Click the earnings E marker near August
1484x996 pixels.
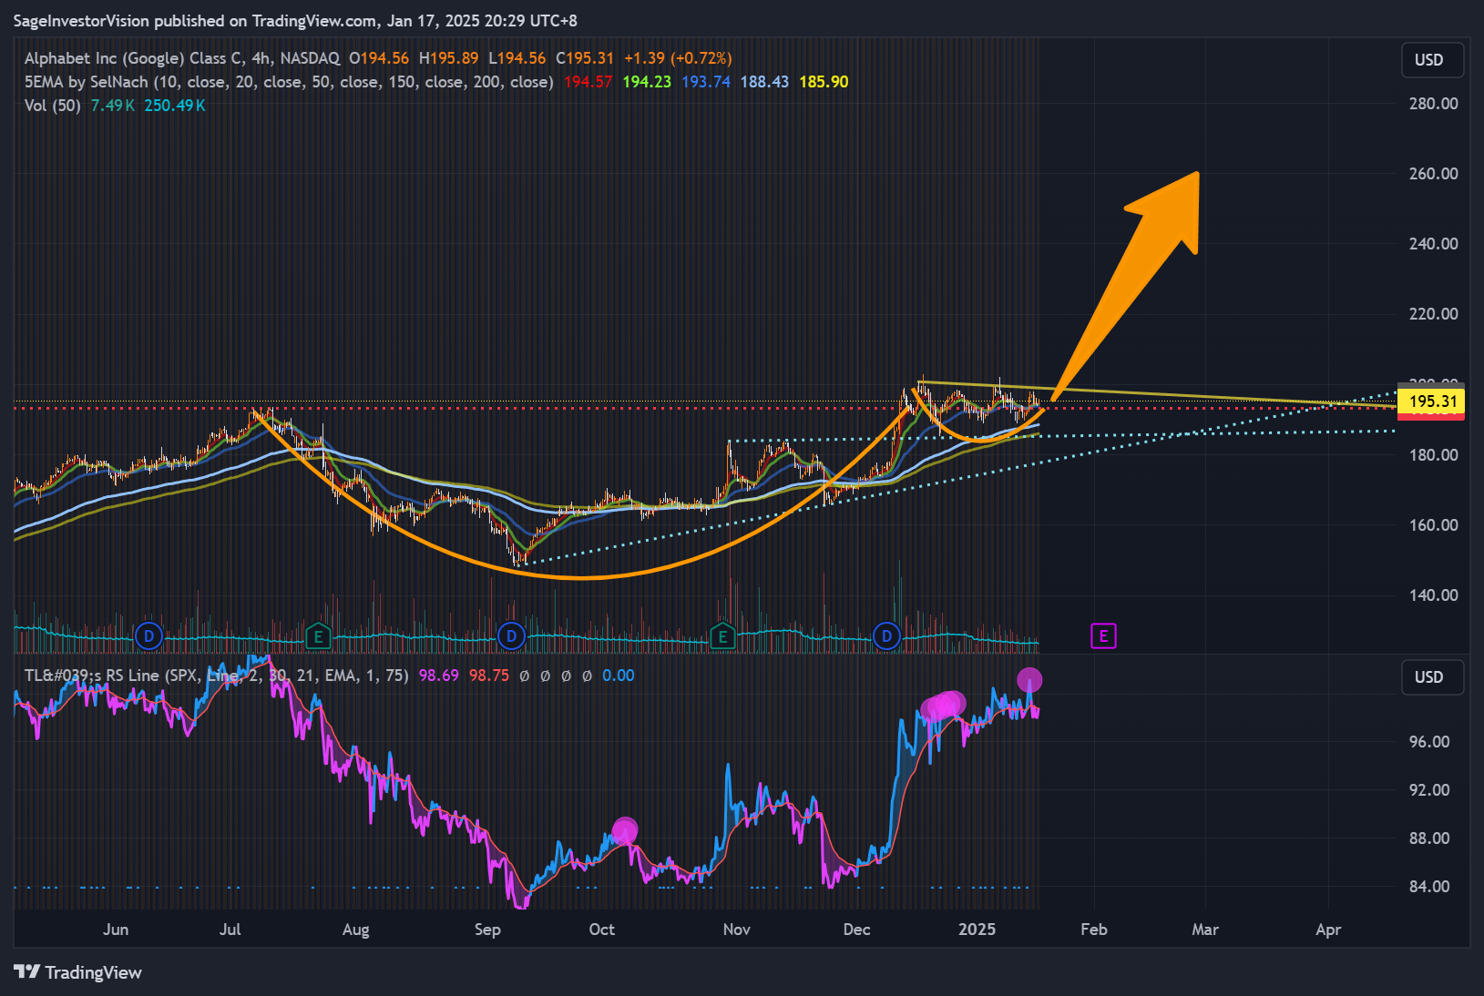[x=318, y=635]
